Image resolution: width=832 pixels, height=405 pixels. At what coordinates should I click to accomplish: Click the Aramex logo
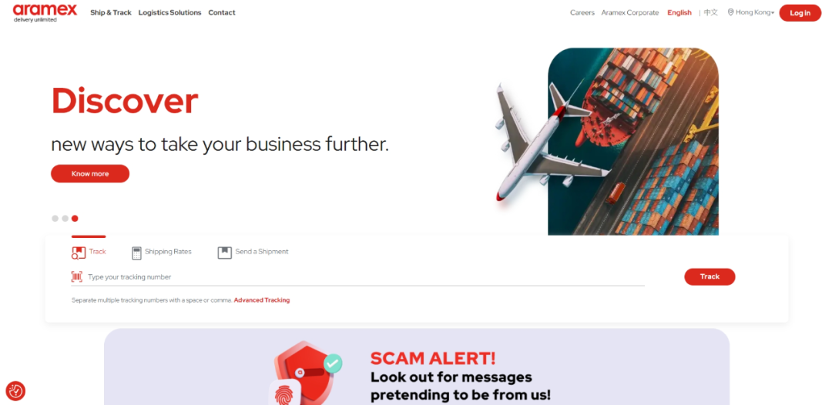point(45,13)
